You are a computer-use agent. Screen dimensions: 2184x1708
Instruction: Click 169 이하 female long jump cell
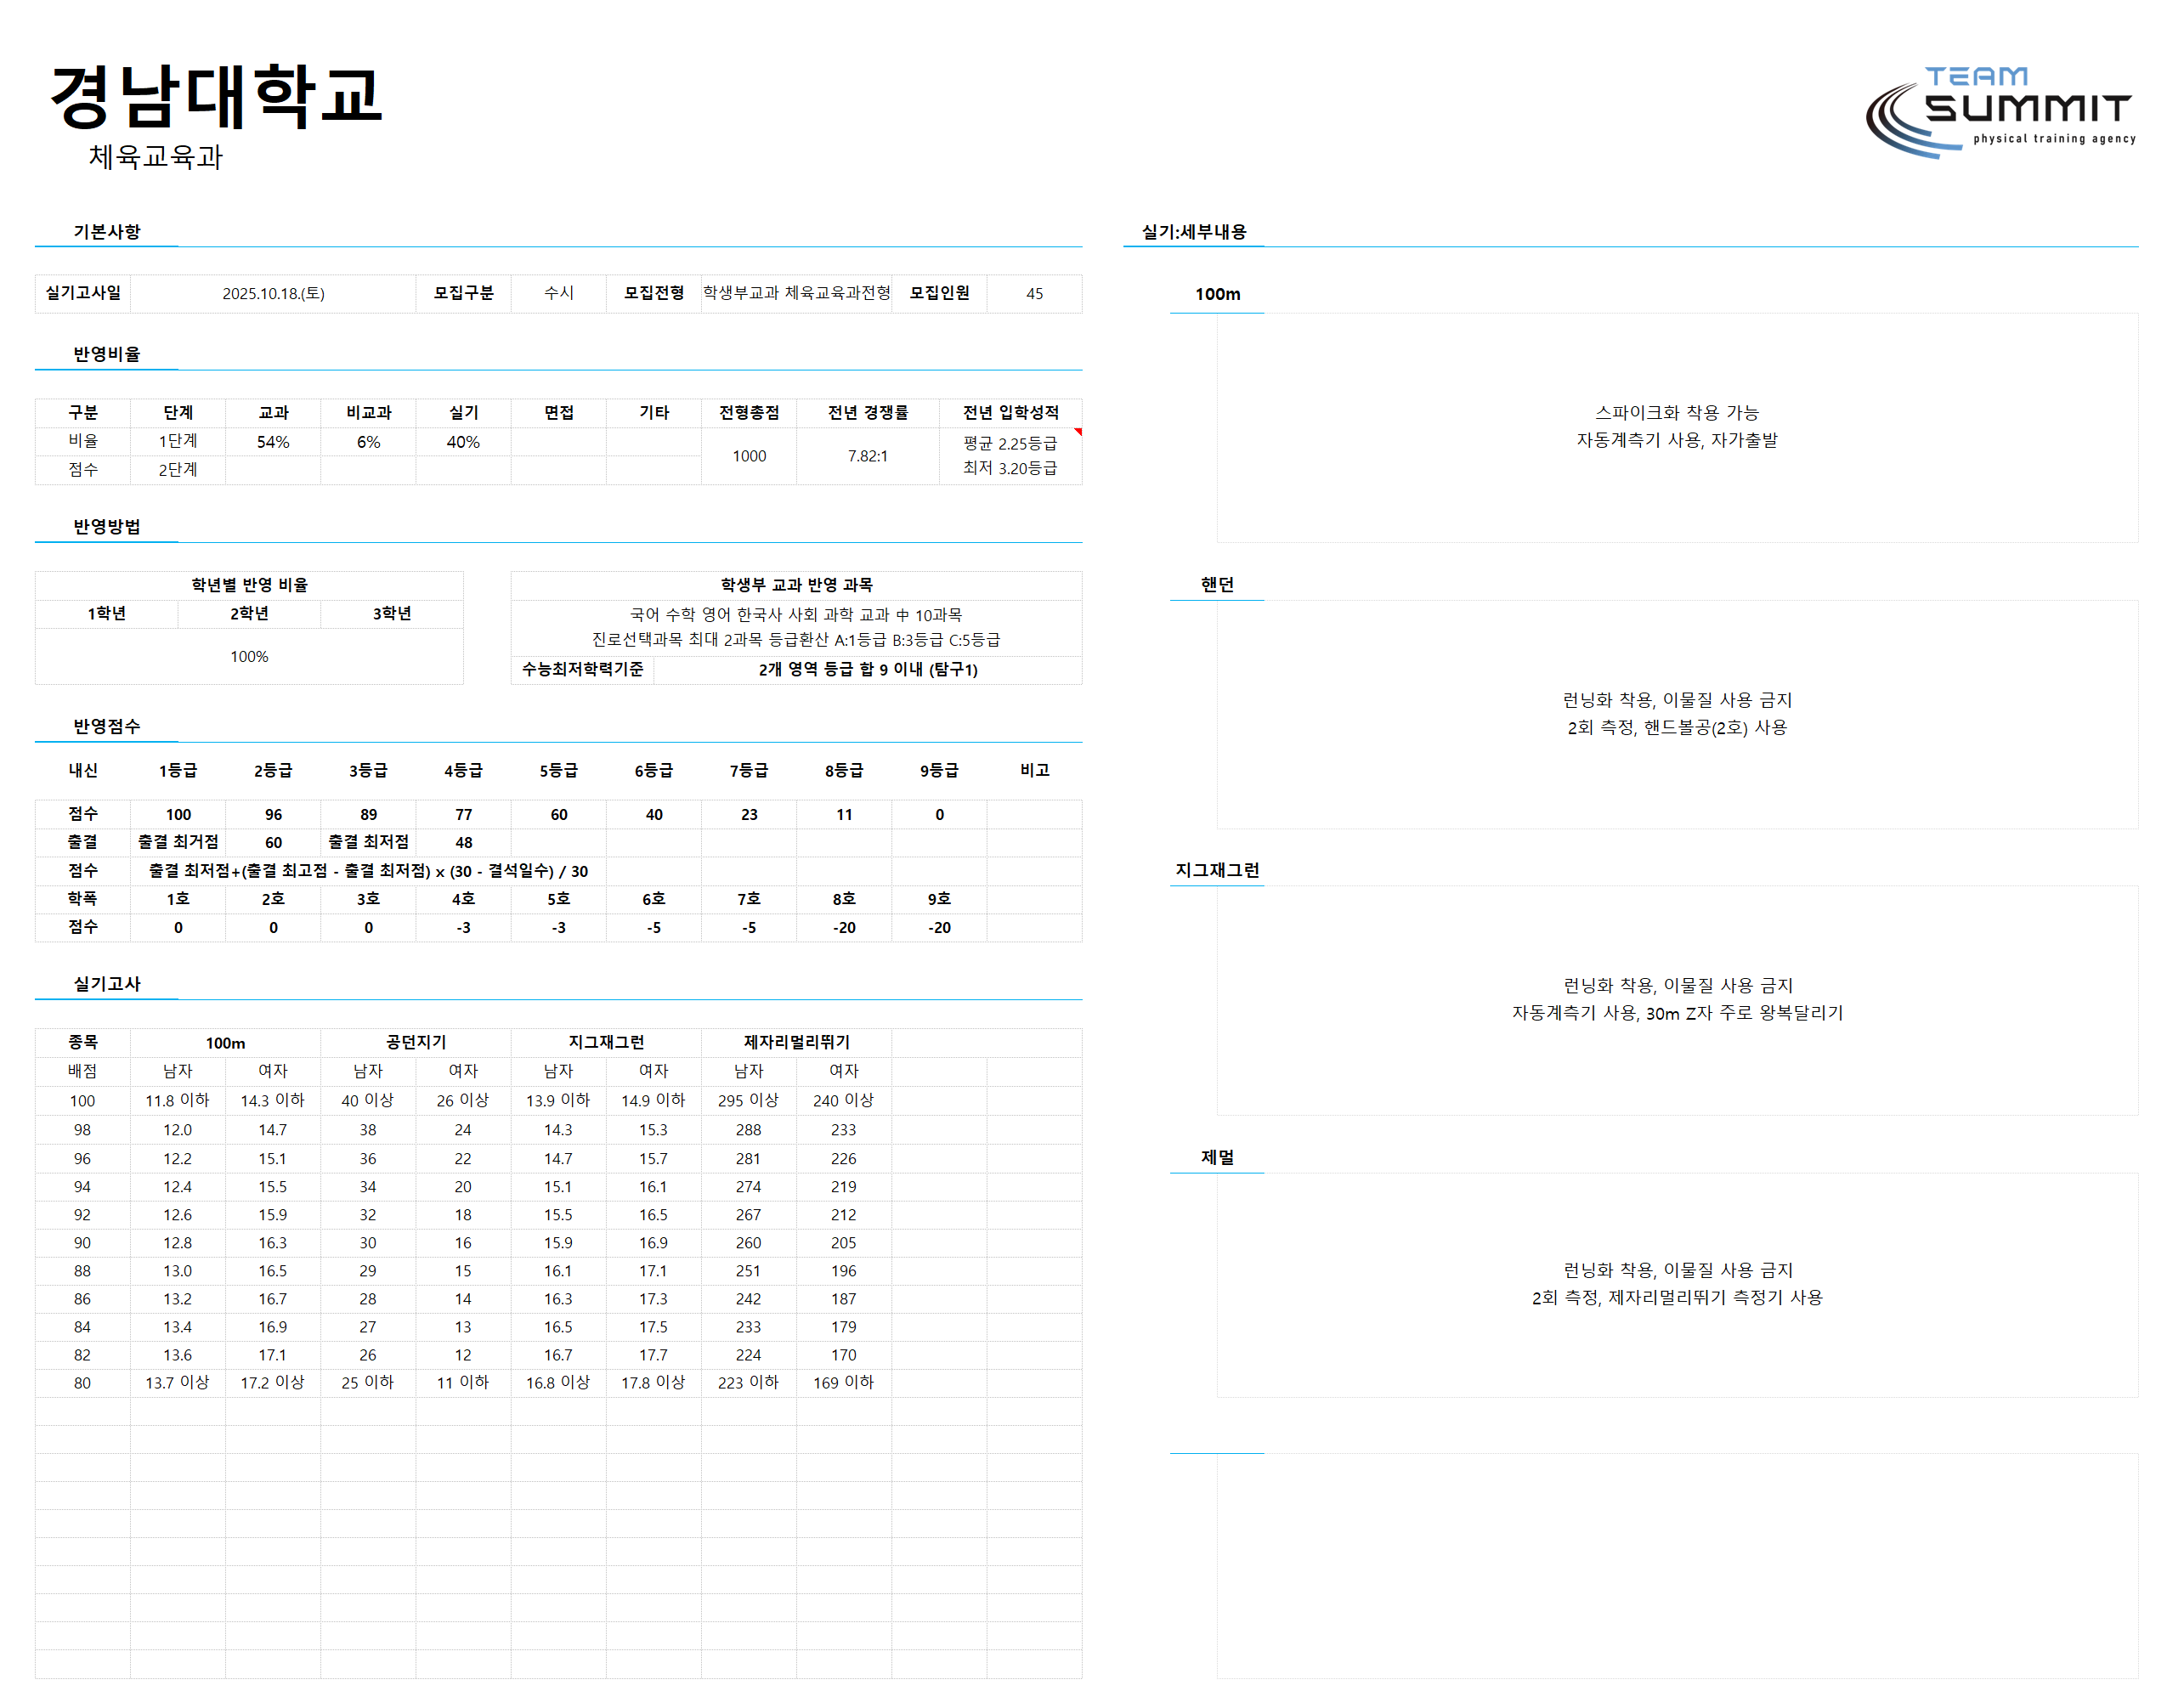click(843, 1382)
